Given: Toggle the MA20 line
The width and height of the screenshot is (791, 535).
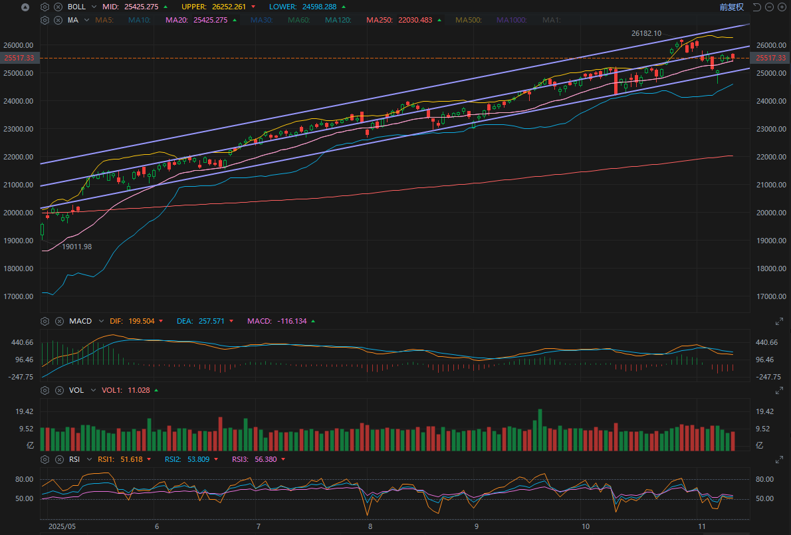Looking at the screenshot, I should pyautogui.click(x=175, y=20).
